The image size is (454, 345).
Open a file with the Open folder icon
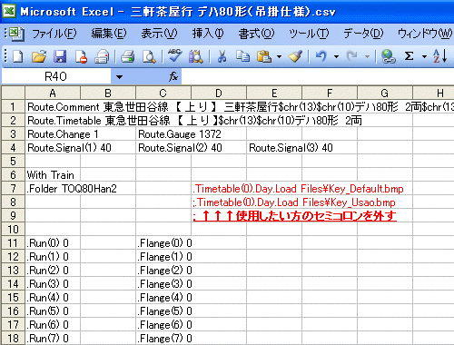(39, 56)
